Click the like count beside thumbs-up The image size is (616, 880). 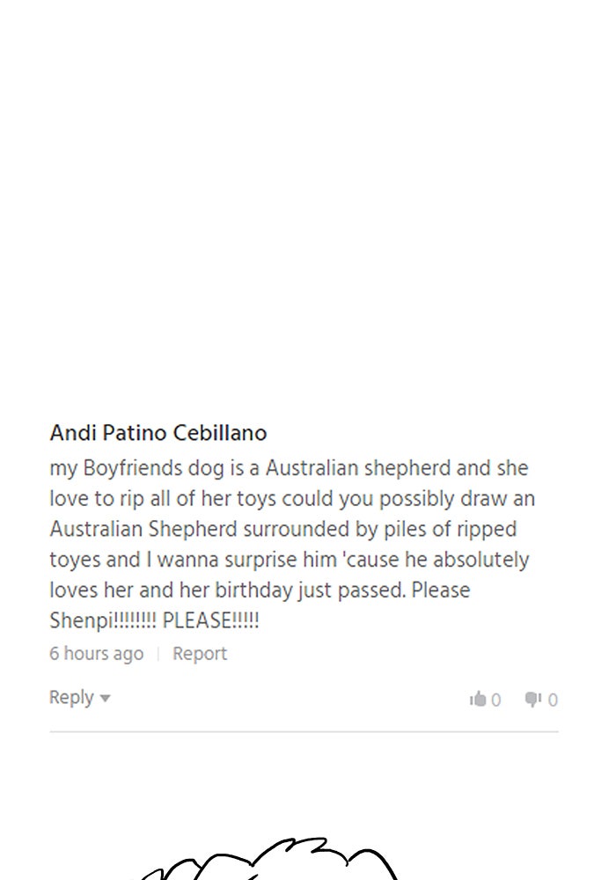pos(496,700)
